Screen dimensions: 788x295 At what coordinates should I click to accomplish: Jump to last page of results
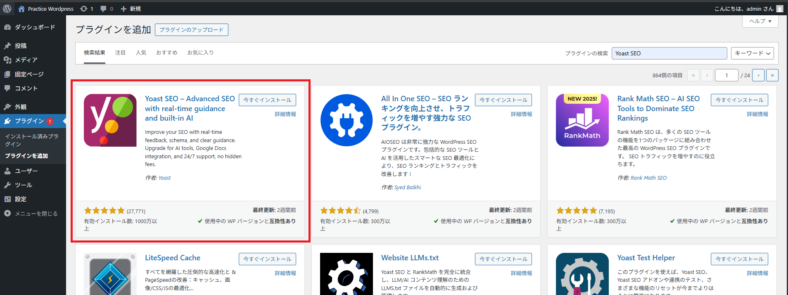point(772,75)
